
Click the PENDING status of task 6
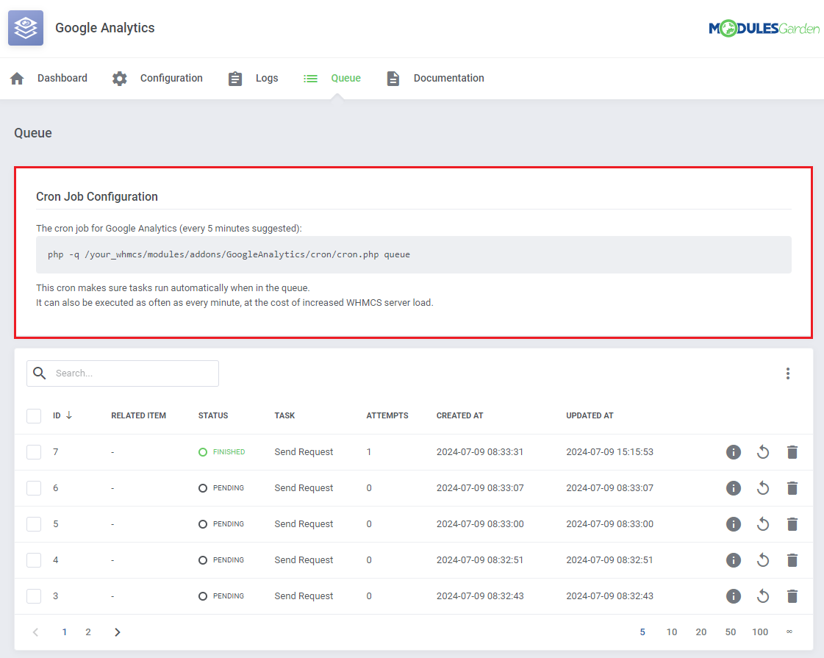[x=221, y=488]
